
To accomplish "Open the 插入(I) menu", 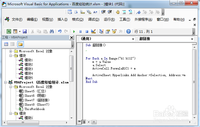I will coord(63,19).
